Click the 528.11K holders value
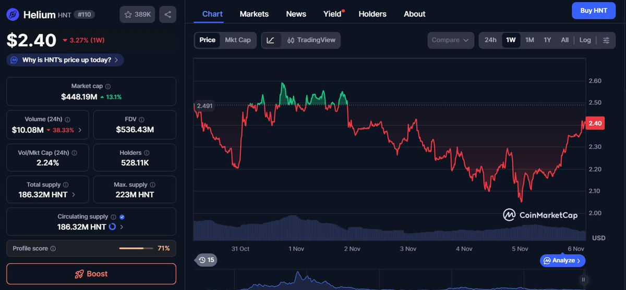626x290 pixels. coord(135,163)
